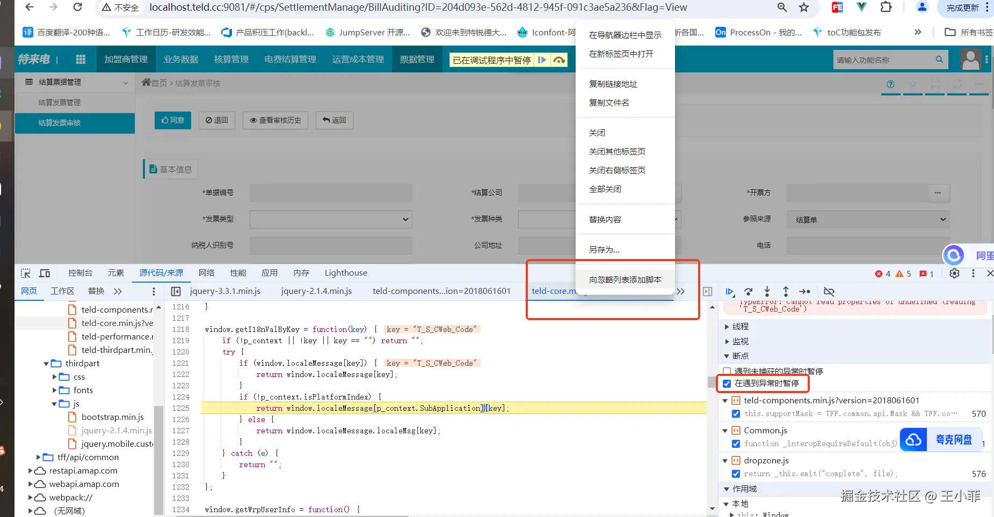
Task: Enable 遇到未捕获的异常时暂停 checkbox
Action: [727, 371]
